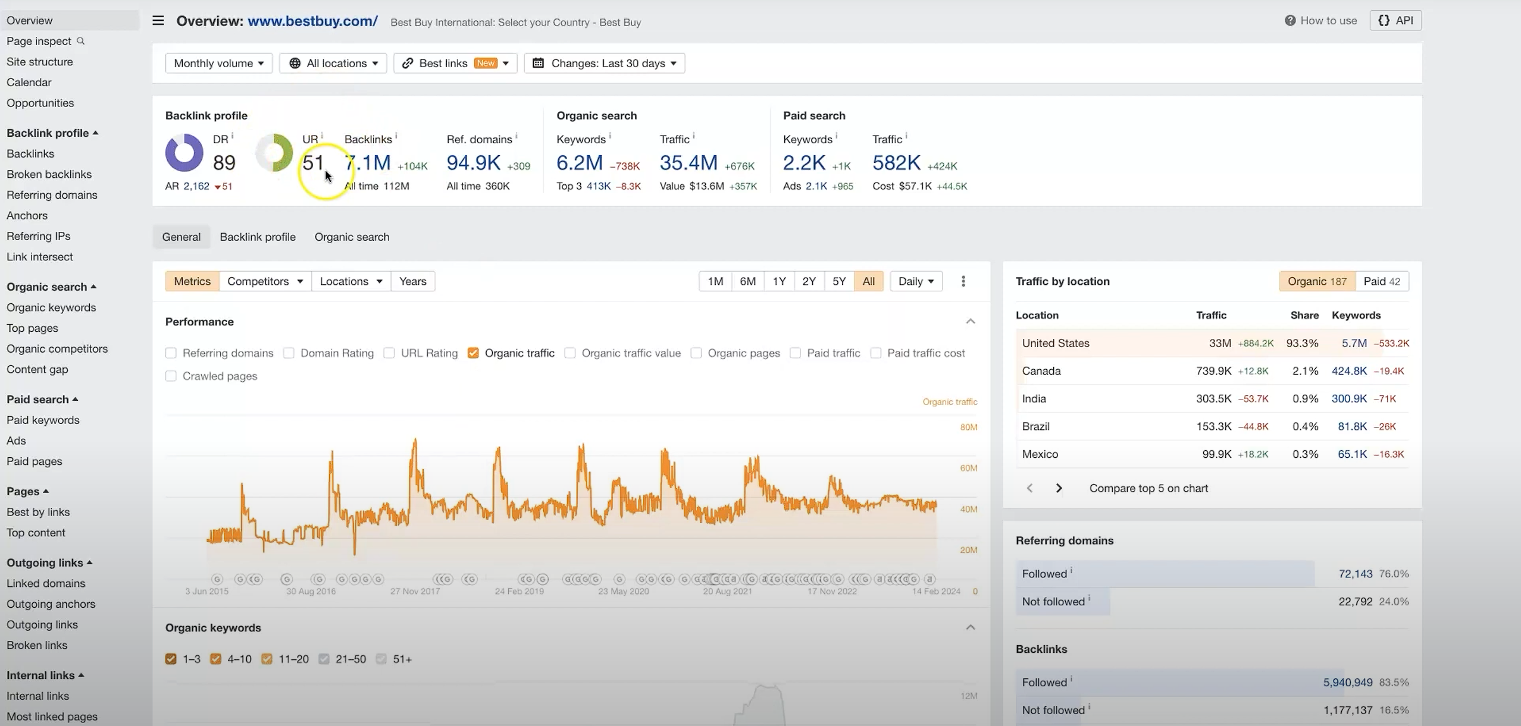Toggle the 1–3 organic keywords checkbox
Image resolution: width=1521 pixels, height=726 pixels.
171,659
